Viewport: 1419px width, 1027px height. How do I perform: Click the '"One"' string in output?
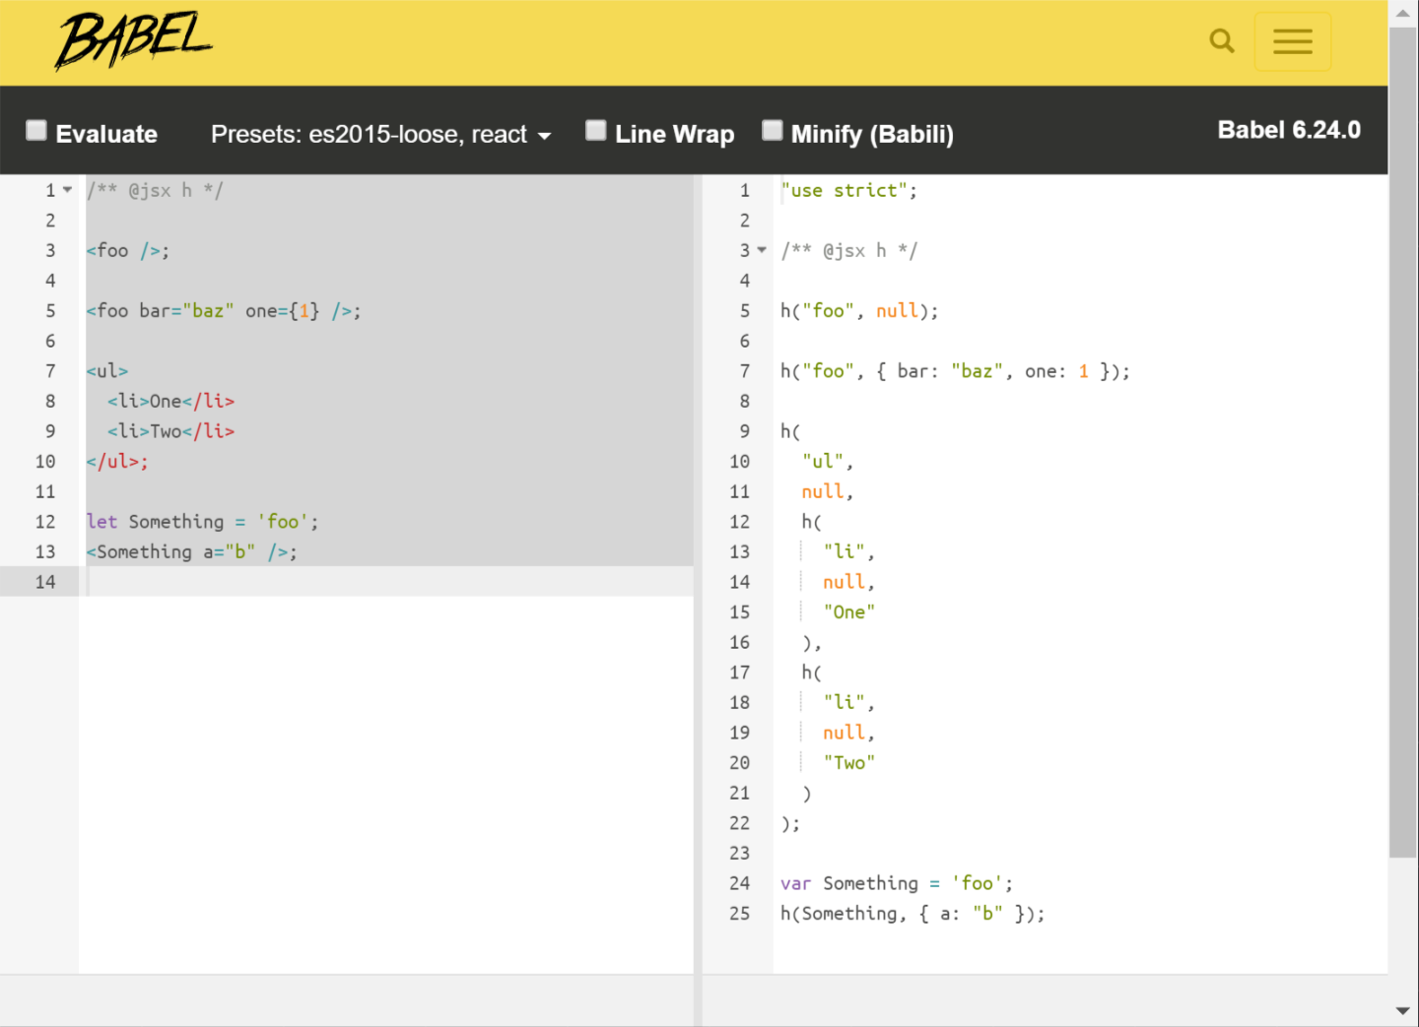tap(849, 611)
